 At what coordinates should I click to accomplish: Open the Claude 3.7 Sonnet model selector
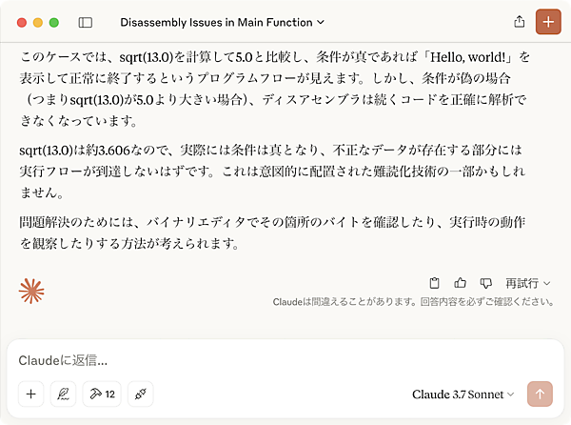click(x=463, y=394)
